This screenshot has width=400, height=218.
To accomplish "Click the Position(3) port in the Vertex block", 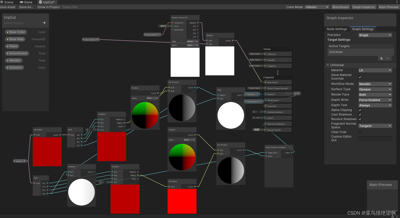I will (266, 54).
